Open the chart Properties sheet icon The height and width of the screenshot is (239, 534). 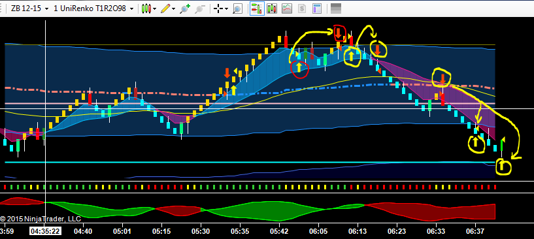point(317,8)
